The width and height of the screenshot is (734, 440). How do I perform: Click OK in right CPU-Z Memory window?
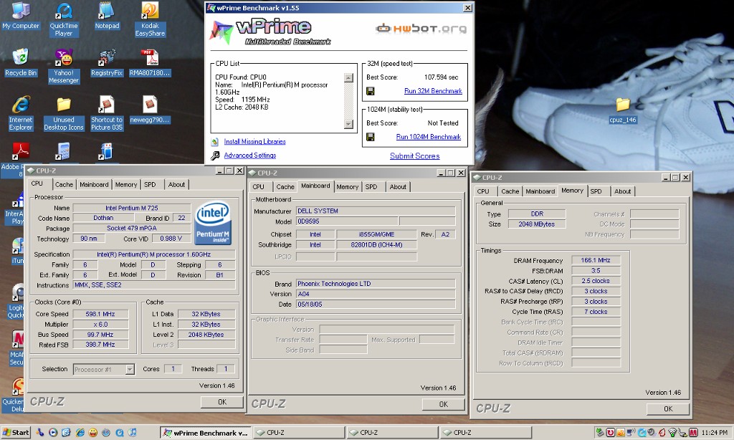tap(668, 409)
